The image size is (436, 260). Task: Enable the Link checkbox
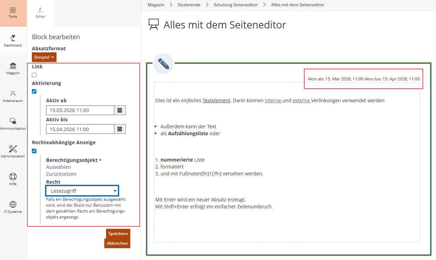(34, 75)
